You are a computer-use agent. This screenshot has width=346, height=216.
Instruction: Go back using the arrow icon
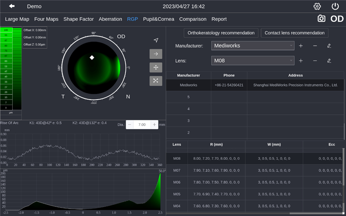click(x=12, y=6)
